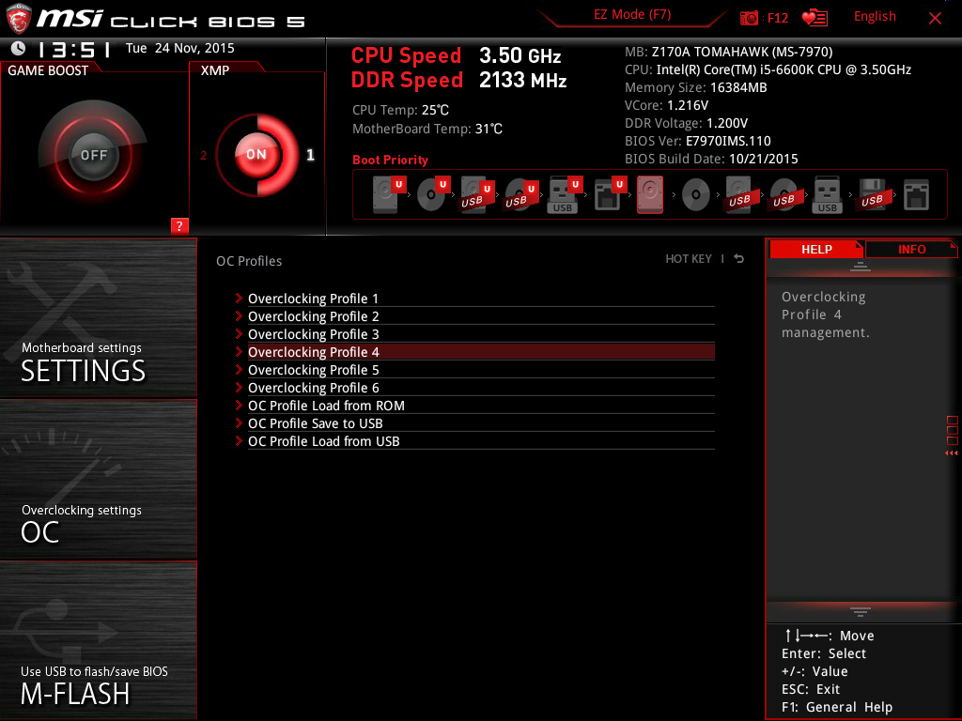This screenshot has width=962, height=721.
Task: Click the HOT KEY label
Action: pos(689,259)
